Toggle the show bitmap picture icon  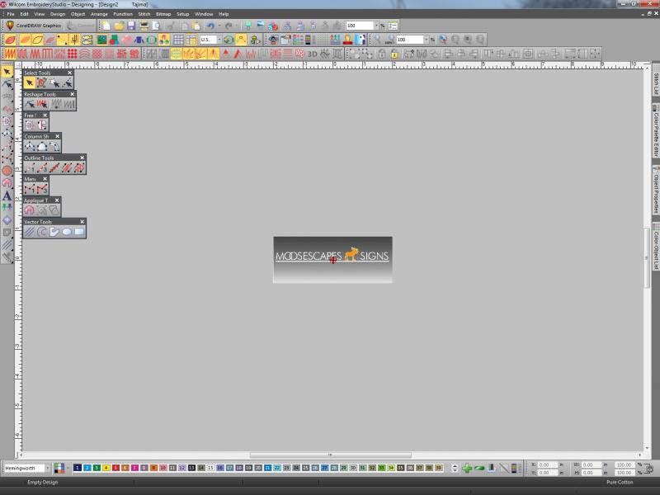(x=101, y=40)
